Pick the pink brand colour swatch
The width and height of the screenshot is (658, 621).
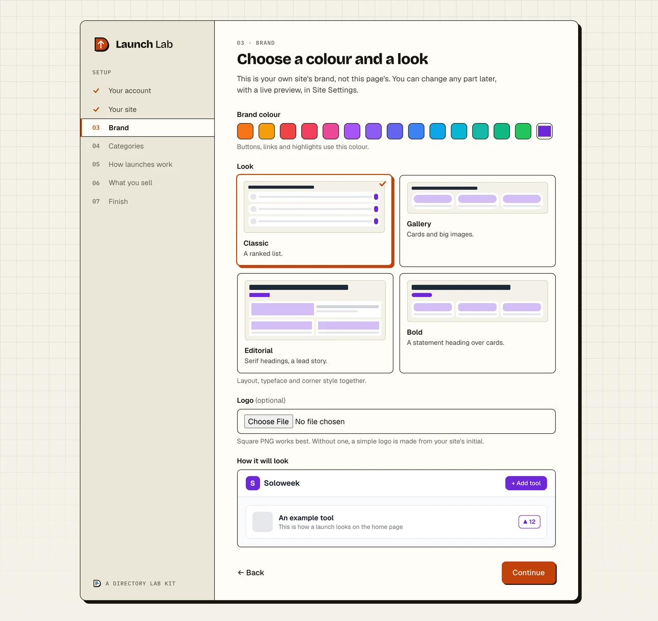[331, 131]
